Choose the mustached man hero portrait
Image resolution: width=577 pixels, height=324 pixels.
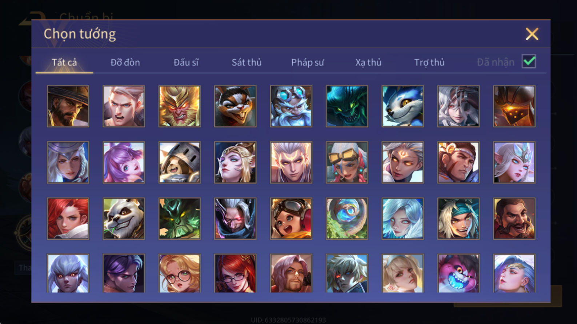(x=514, y=219)
